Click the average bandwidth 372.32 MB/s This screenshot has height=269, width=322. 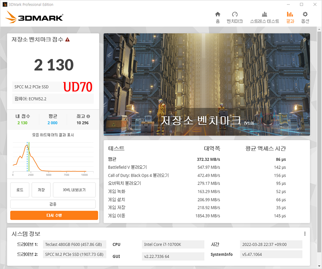point(209,159)
